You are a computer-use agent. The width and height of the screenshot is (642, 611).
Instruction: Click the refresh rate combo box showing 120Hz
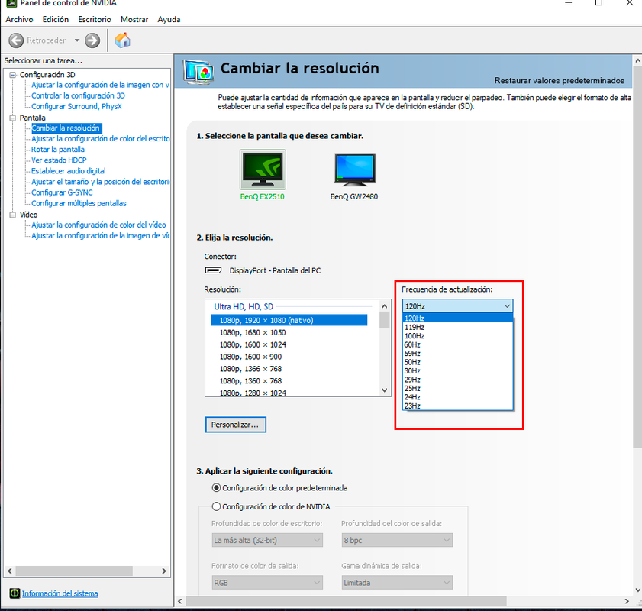[x=458, y=306]
